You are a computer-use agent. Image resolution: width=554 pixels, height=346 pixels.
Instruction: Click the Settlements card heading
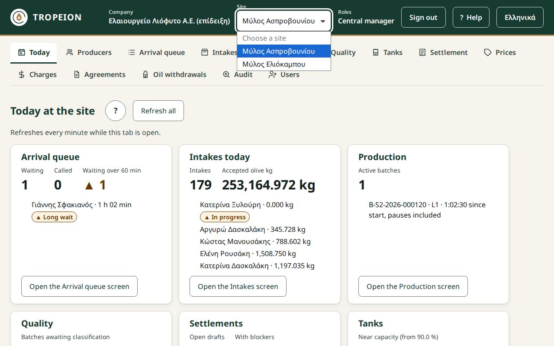point(216,324)
